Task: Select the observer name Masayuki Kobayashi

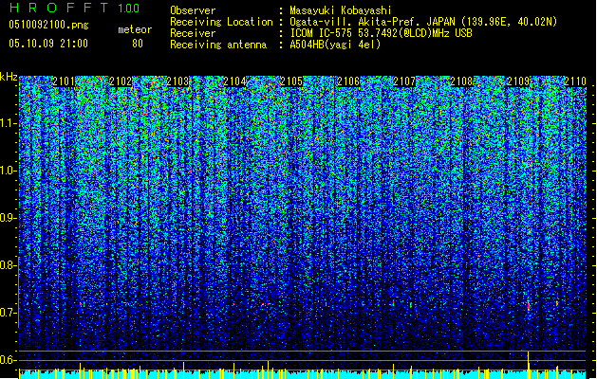Action: (x=341, y=10)
